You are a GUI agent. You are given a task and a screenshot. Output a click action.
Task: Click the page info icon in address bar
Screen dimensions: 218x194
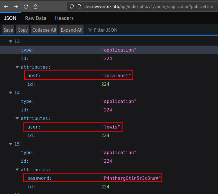coord(79,6)
